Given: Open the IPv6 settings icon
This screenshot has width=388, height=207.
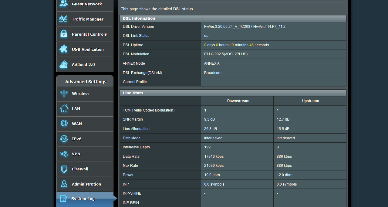Looking at the screenshot, I should pyautogui.click(x=64, y=139).
